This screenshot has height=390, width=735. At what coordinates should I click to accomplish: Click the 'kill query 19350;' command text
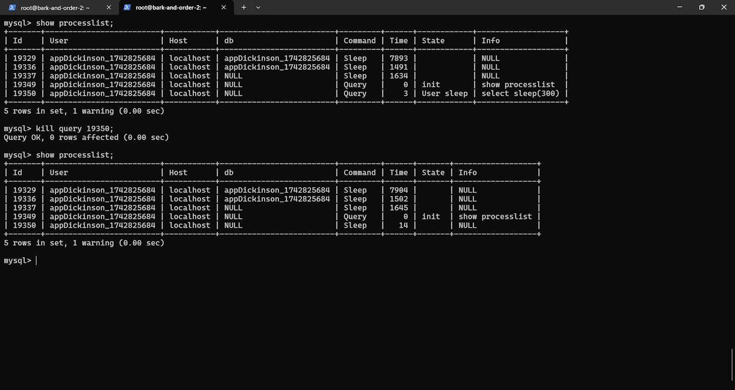74,128
